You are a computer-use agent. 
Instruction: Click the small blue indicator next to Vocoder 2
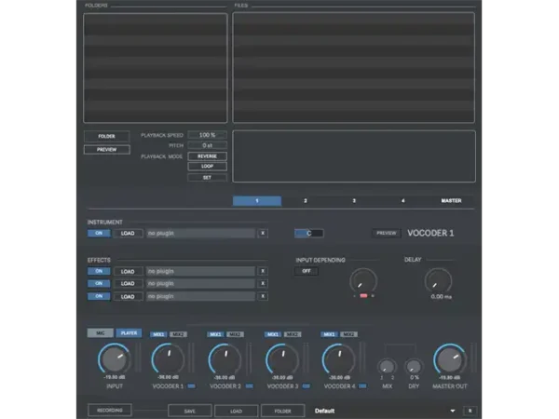[x=249, y=386]
